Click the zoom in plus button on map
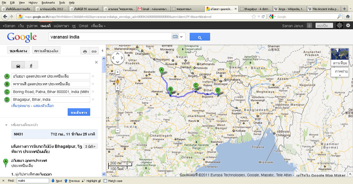This screenshot has width=353, height=184. tap(117, 88)
